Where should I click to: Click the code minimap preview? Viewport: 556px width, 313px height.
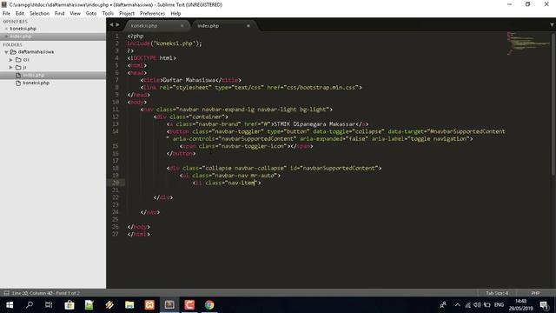tap(527, 43)
